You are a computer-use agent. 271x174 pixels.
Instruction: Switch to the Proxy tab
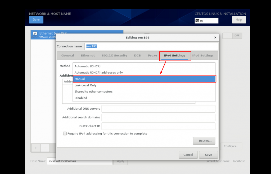tap(152, 55)
